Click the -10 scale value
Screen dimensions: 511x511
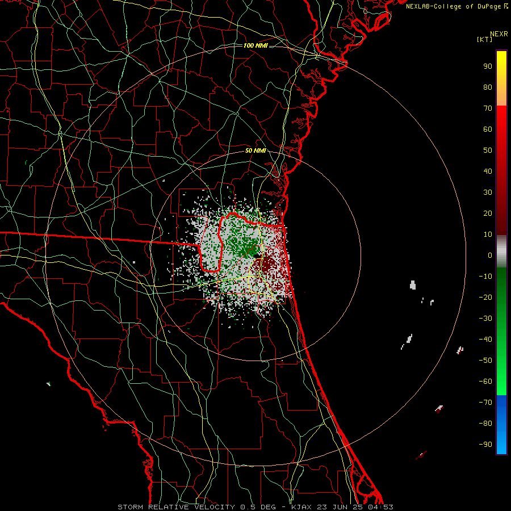[x=485, y=277]
